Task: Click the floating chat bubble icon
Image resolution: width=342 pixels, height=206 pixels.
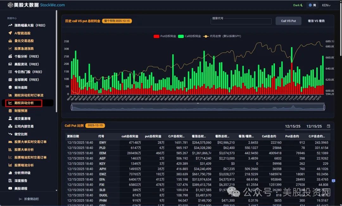Action: point(333,181)
